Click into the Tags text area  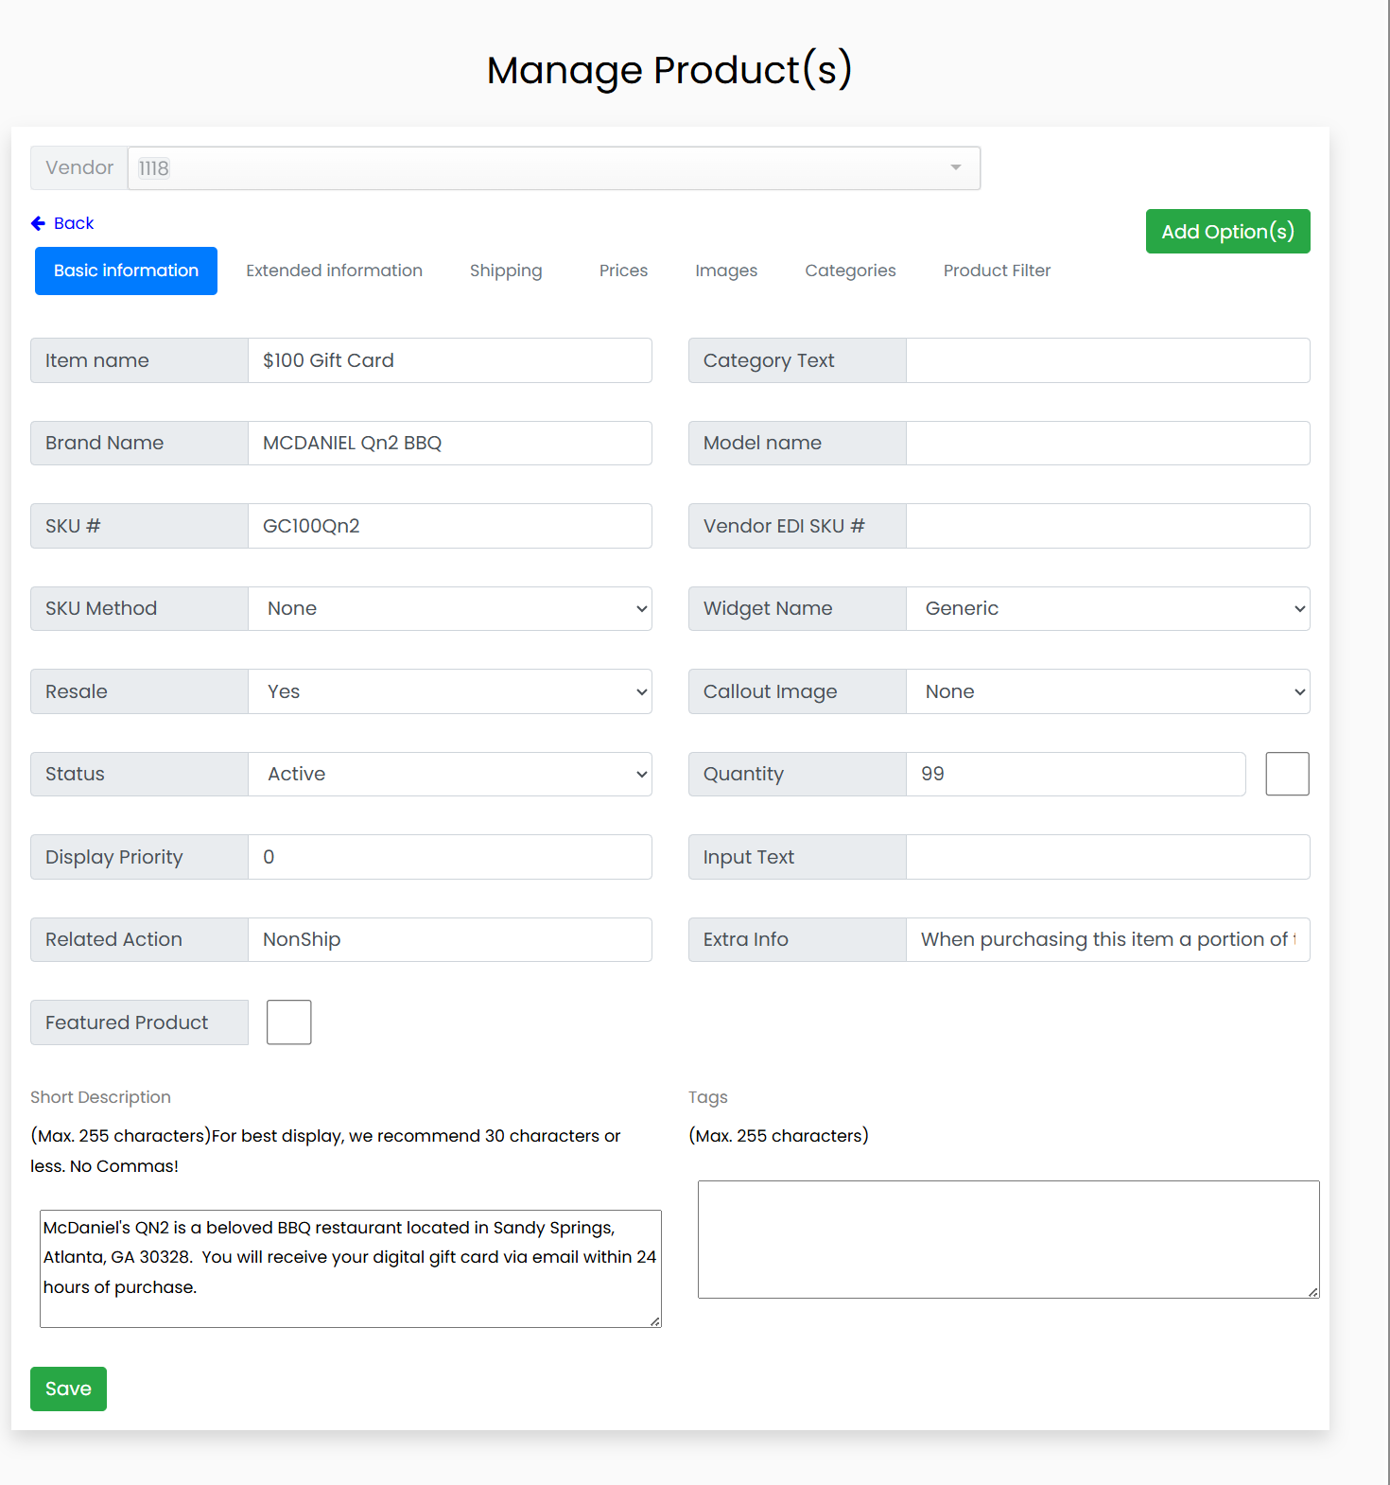[x=1008, y=1239]
